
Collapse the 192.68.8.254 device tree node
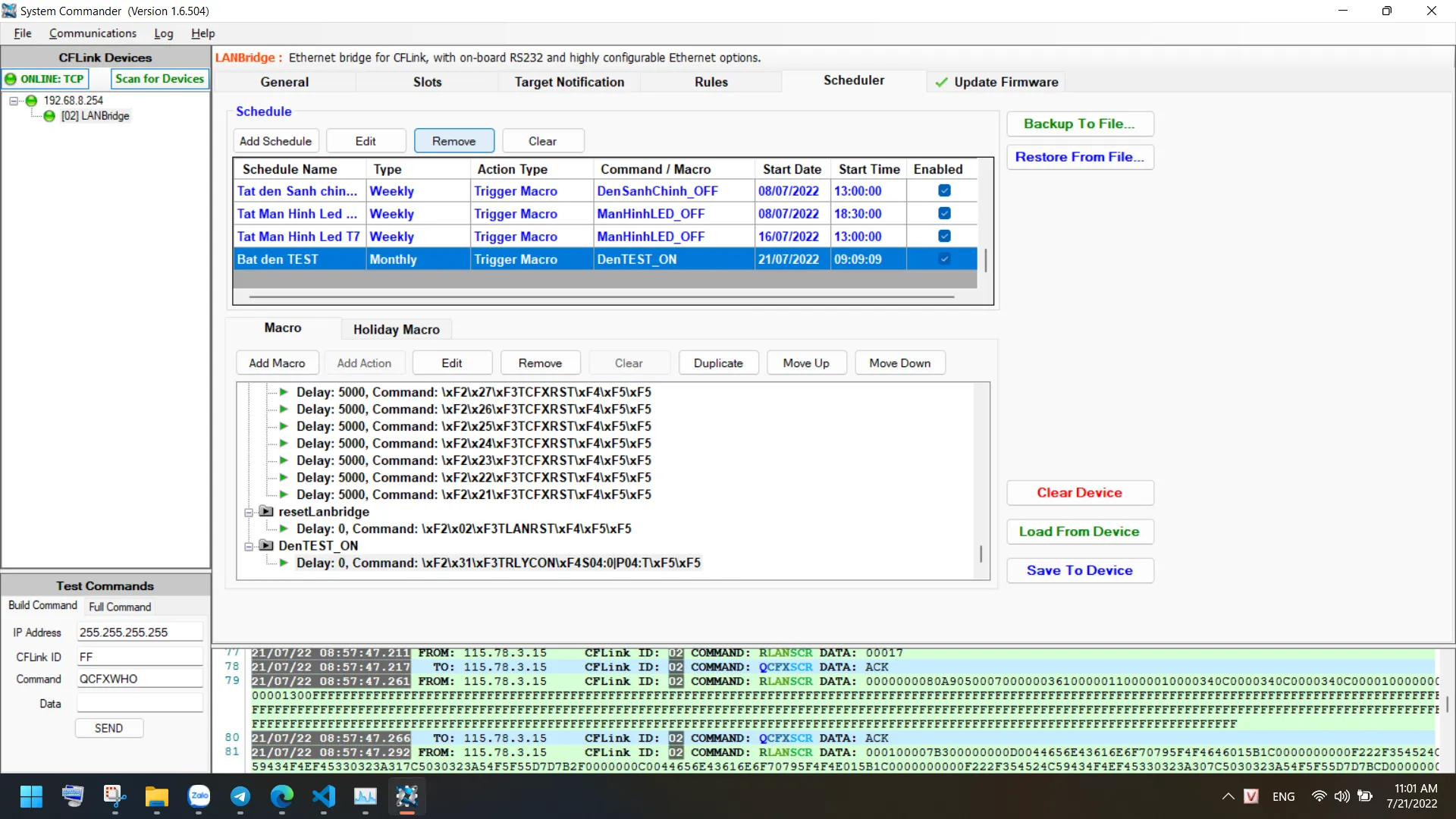pyautogui.click(x=14, y=100)
